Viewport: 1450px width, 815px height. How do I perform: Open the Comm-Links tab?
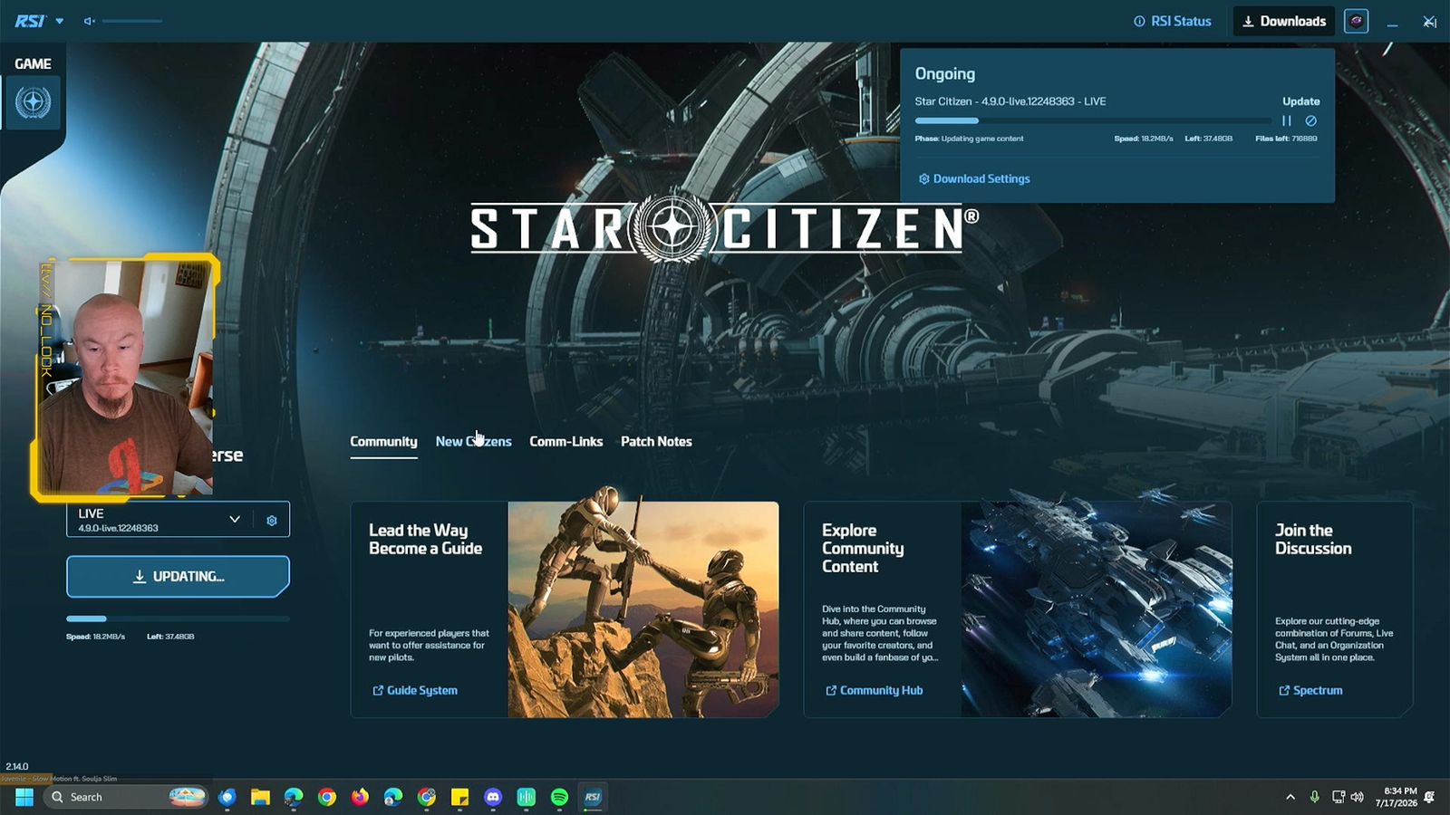click(565, 442)
